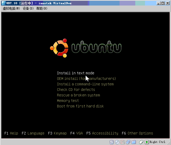Click the hard disk activity status icon
The width and height of the screenshot is (171, 145).
pos(112,142)
